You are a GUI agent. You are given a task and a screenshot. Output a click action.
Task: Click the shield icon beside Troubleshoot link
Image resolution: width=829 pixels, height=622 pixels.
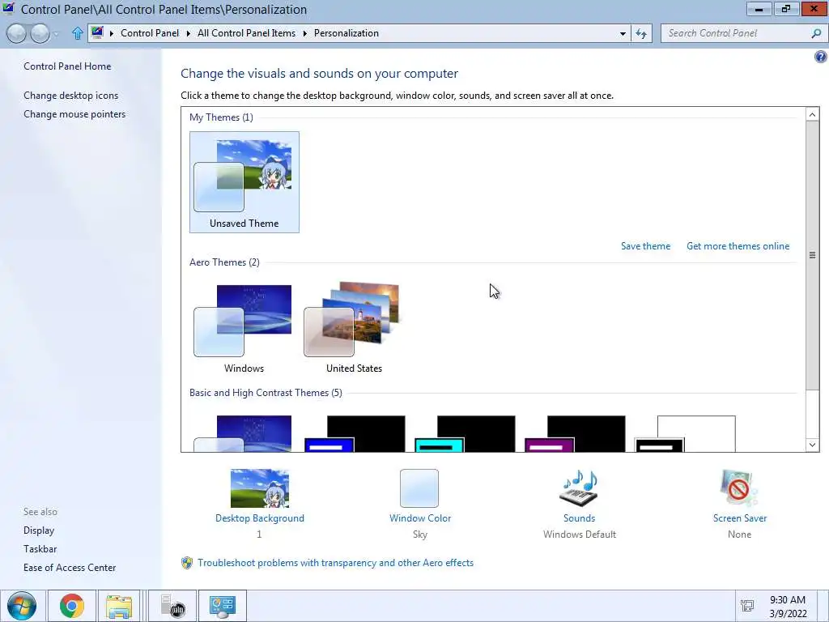point(187,563)
